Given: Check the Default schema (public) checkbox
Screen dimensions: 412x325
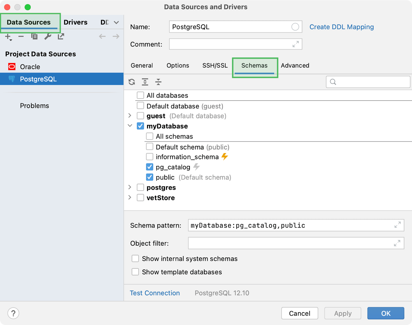Looking at the screenshot, I should point(150,146).
